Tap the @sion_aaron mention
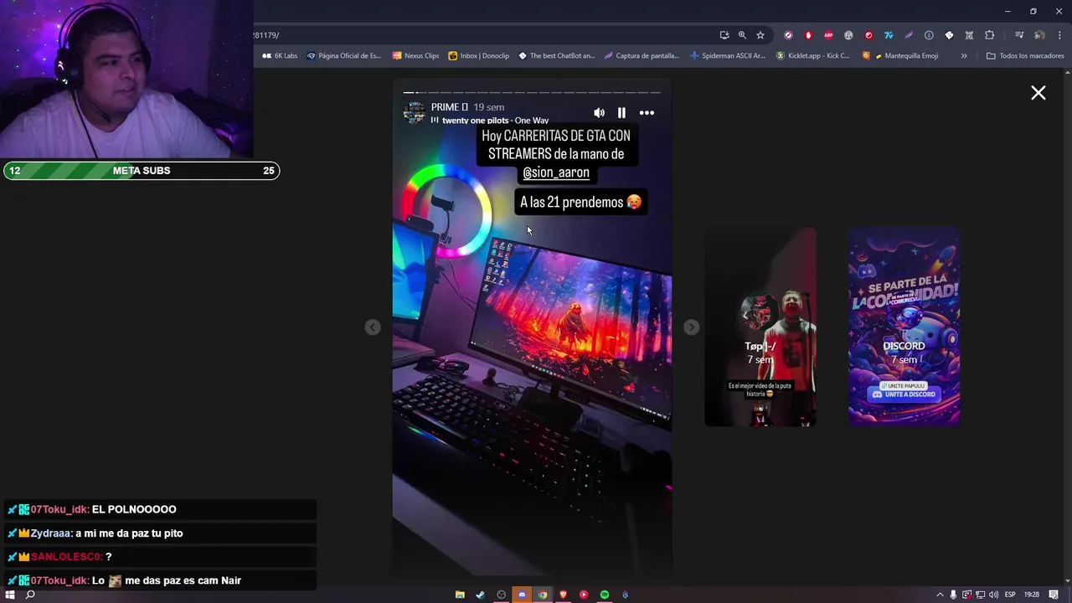The height and width of the screenshot is (603, 1072). pos(556,173)
